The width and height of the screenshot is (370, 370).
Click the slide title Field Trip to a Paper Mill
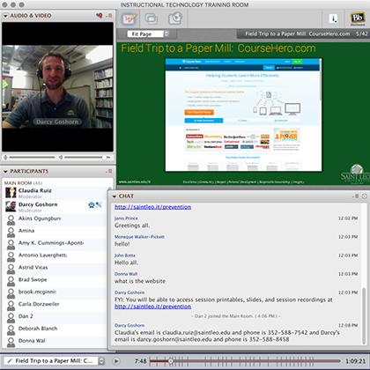218,48
